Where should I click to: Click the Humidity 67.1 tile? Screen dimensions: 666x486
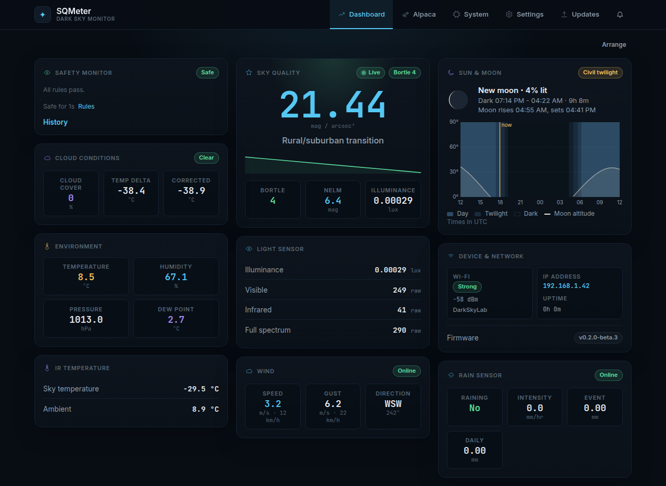176,276
